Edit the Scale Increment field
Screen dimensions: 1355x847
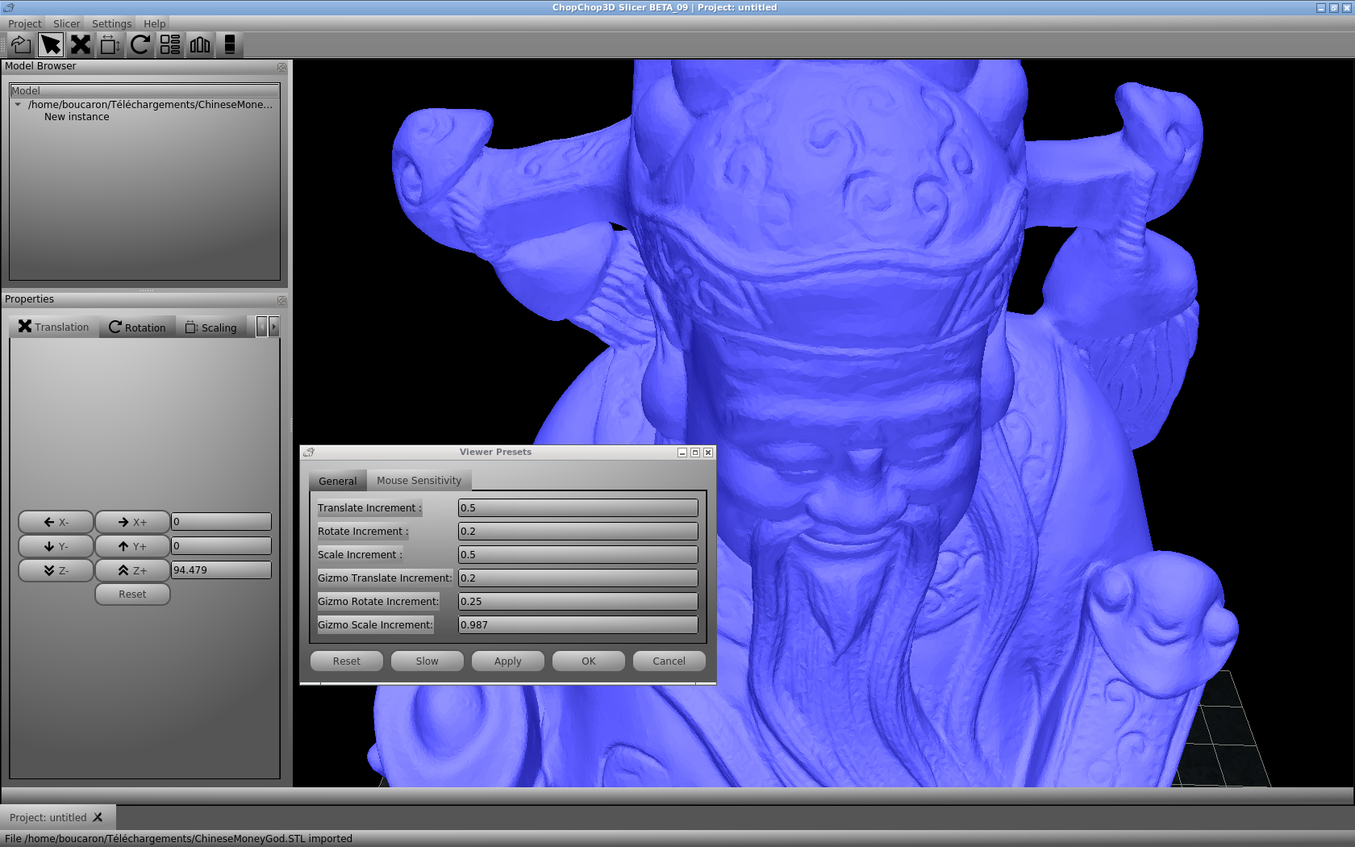pos(578,555)
